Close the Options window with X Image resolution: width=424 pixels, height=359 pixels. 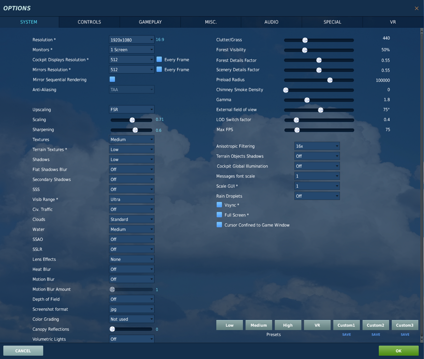pos(416,9)
